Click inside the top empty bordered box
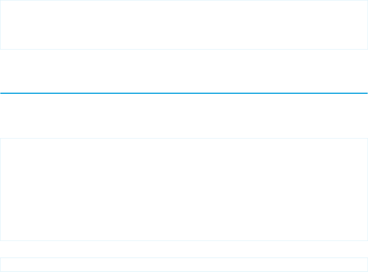The width and height of the screenshot is (368, 272). [x=184, y=25]
